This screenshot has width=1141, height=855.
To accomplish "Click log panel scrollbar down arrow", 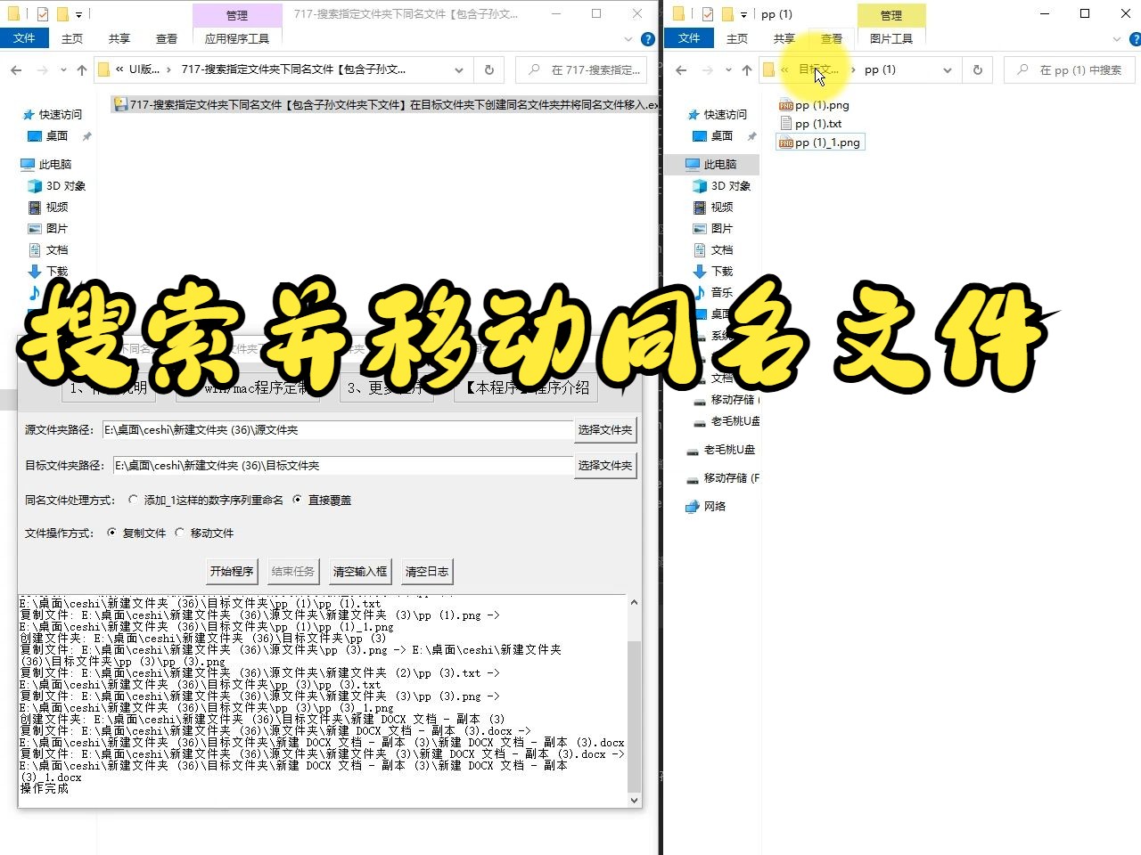I will pyautogui.click(x=634, y=800).
